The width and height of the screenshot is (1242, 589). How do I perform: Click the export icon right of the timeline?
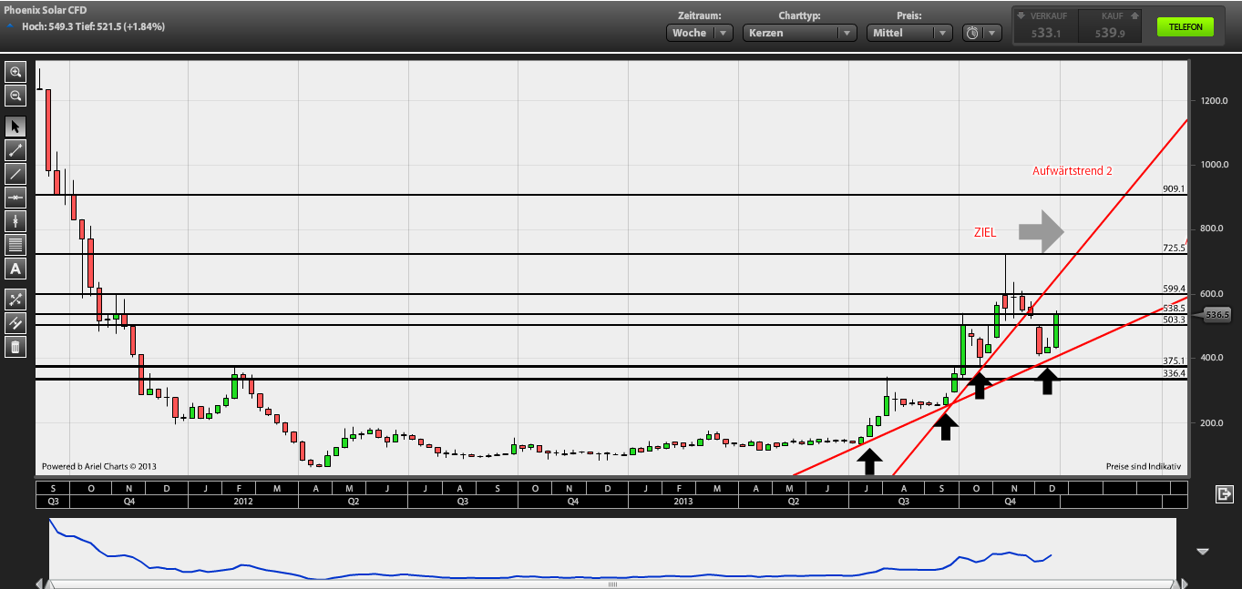[1224, 493]
